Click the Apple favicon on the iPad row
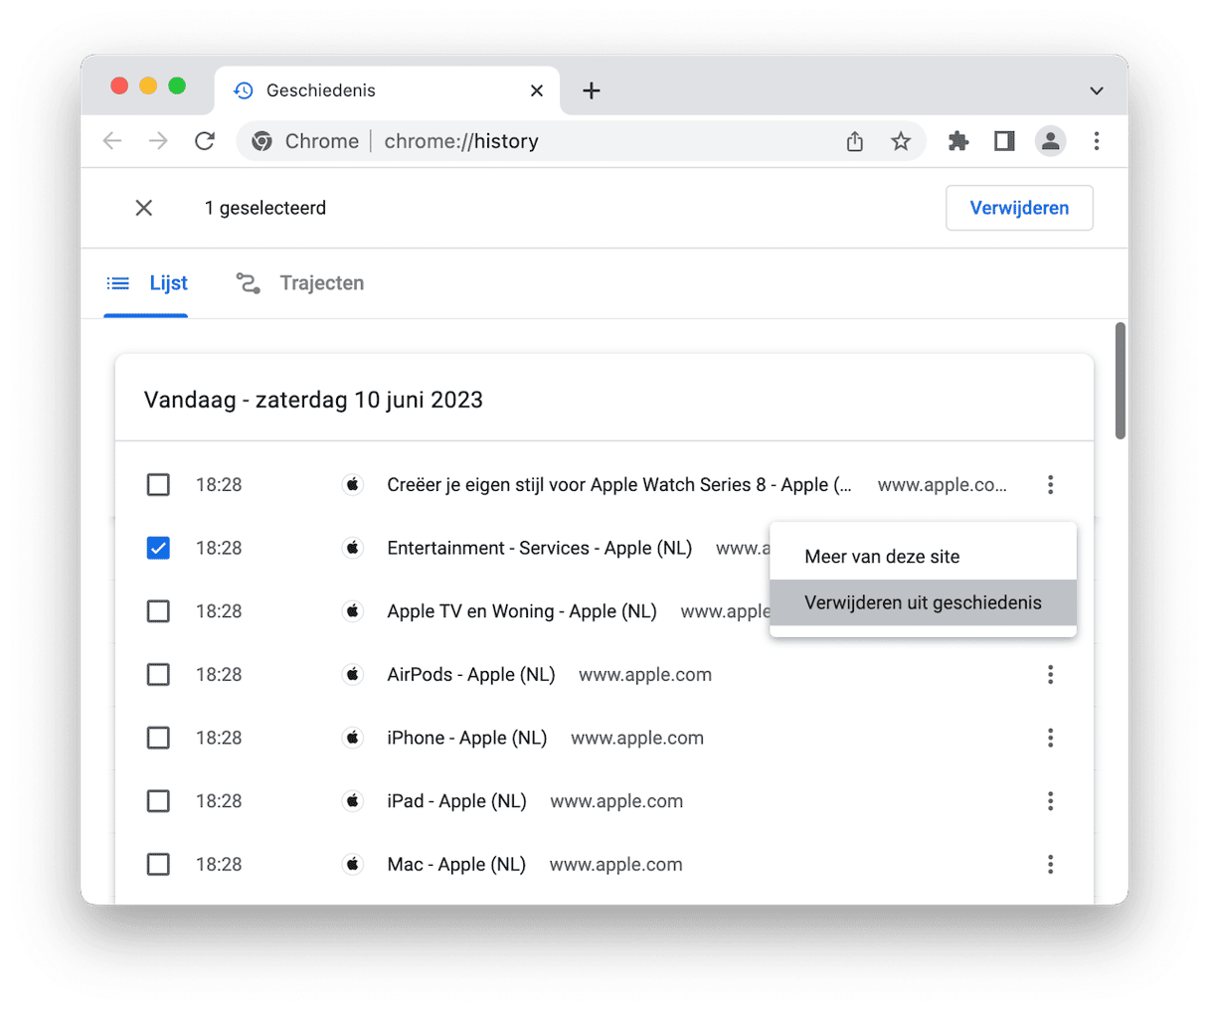 (353, 801)
